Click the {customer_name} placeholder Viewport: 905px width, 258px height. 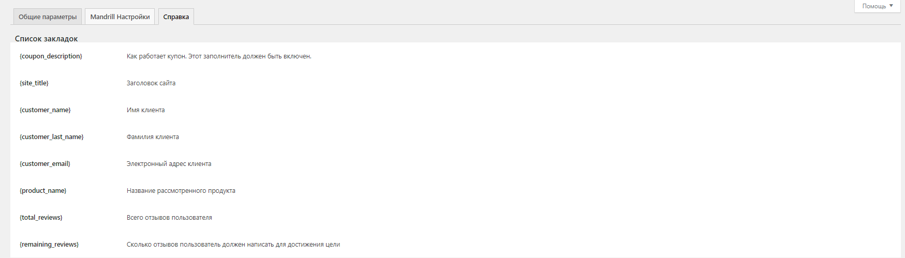click(45, 110)
